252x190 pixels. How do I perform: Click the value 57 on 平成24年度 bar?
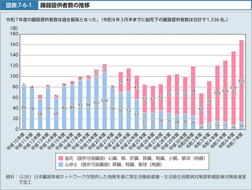point(137,114)
